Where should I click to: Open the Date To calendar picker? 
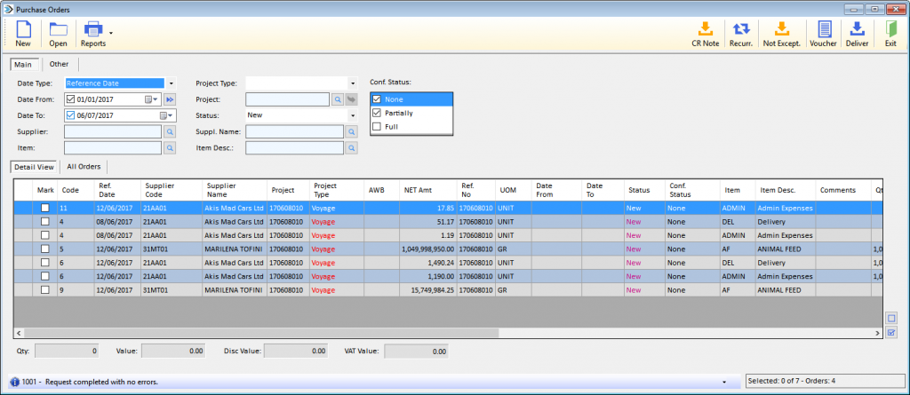(166, 115)
